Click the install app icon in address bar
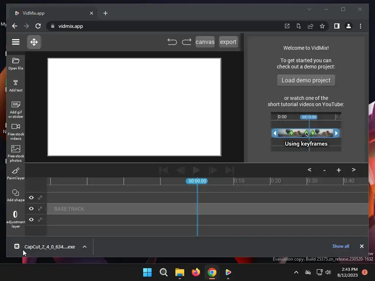The height and width of the screenshot is (281, 375). tap(299, 26)
